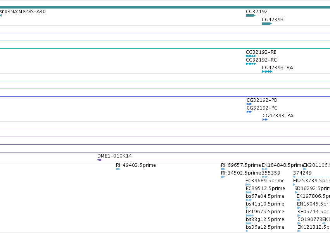
Task: Click the DME1-010K14 clone label
Action: pyautogui.click(x=114, y=156)
